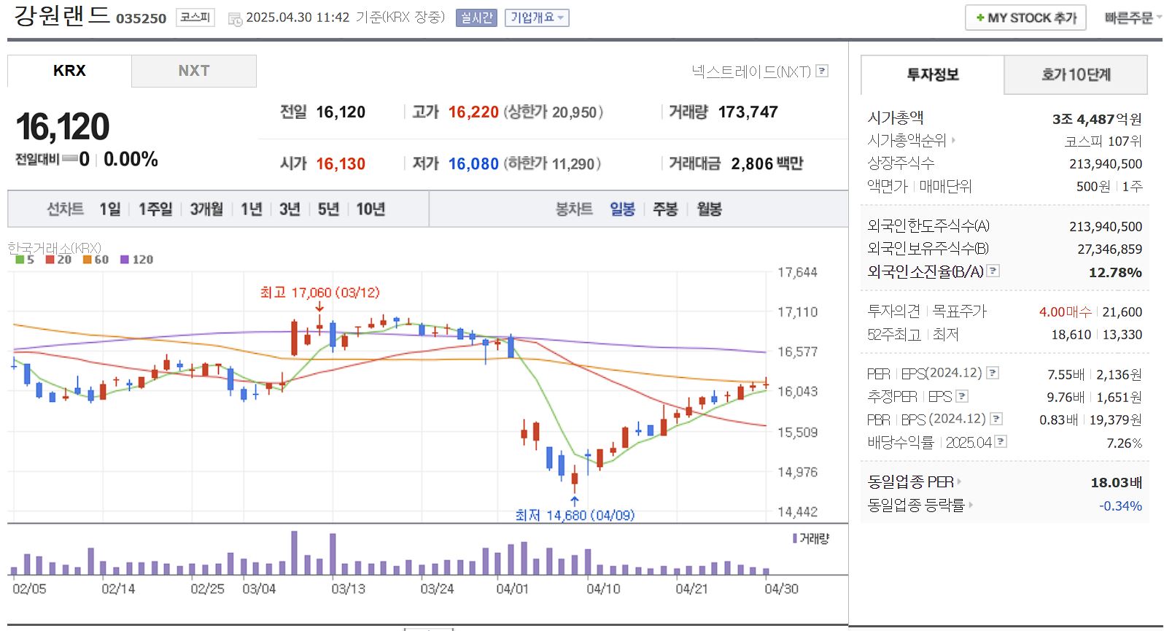Click stock name 강원랜드
Image resolution: width=1164 pixels, height=631 pixels.
coord(62,15)
